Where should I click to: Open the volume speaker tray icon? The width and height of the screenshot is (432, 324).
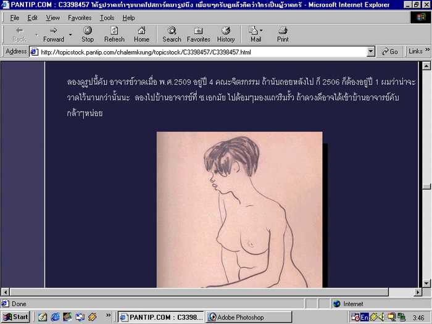[382, 317]
